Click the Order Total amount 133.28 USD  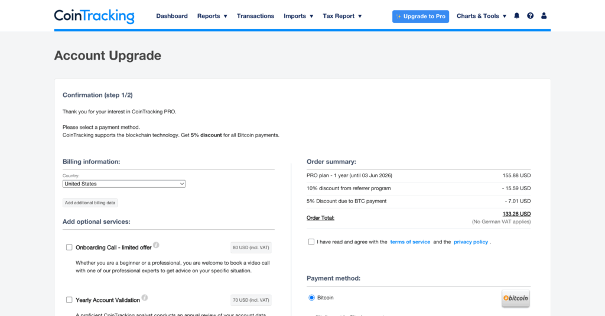(x=516, y=214)
